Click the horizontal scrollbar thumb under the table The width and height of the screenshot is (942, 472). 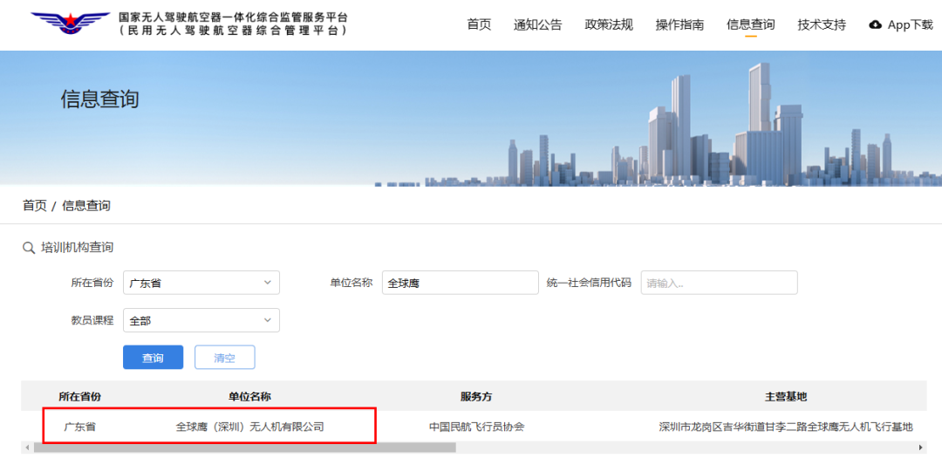[x=244, y=448]
